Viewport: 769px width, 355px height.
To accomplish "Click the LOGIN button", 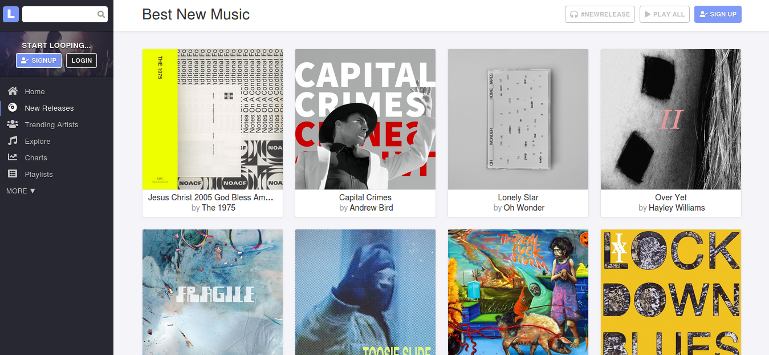I will pos(82,60).
